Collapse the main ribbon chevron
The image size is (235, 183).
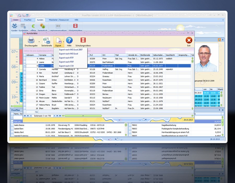[x=223, y=20]
